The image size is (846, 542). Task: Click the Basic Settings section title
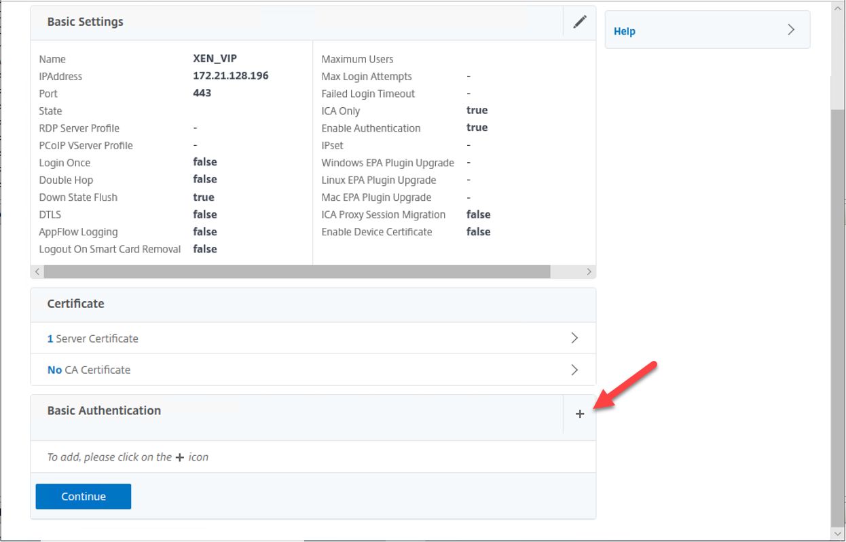(x=85, y=22)
